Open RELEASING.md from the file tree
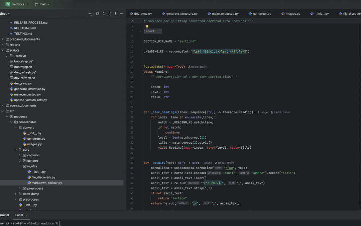Image resolution: width=361 pixels, height=226 pixels. (25, 28)
